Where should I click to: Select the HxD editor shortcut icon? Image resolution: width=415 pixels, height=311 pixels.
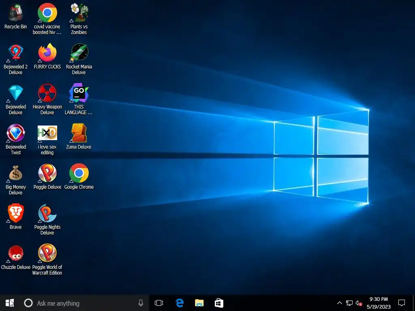coord(47,133)
